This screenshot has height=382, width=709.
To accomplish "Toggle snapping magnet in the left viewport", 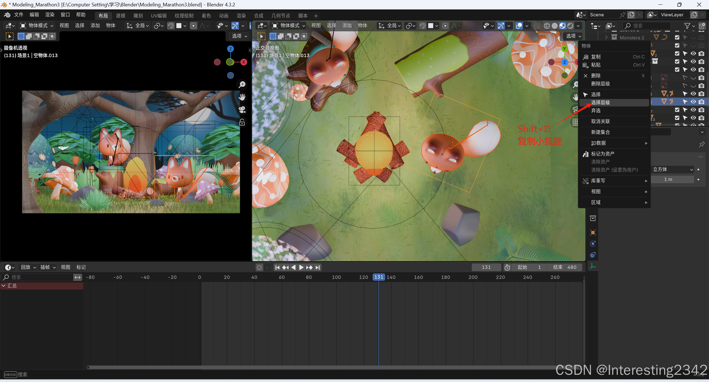I will [171, 26].
